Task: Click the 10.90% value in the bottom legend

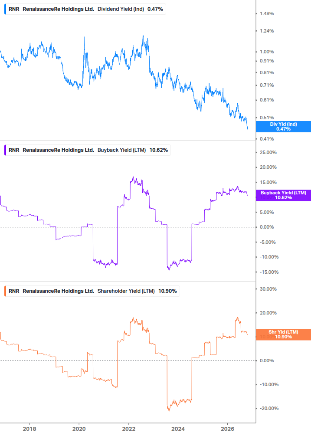Action: [x=167, y=291]
